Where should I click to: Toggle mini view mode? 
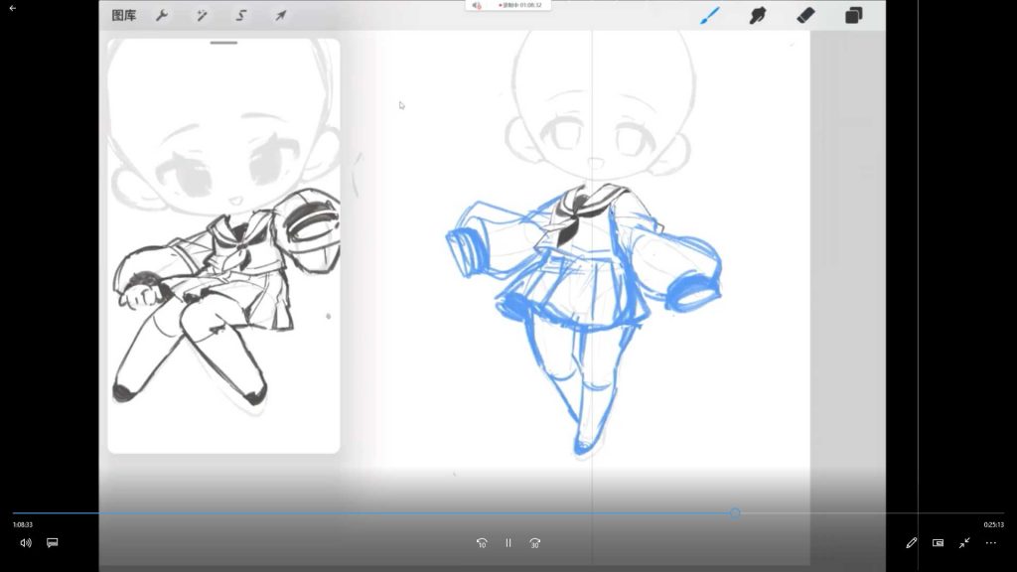938,543
